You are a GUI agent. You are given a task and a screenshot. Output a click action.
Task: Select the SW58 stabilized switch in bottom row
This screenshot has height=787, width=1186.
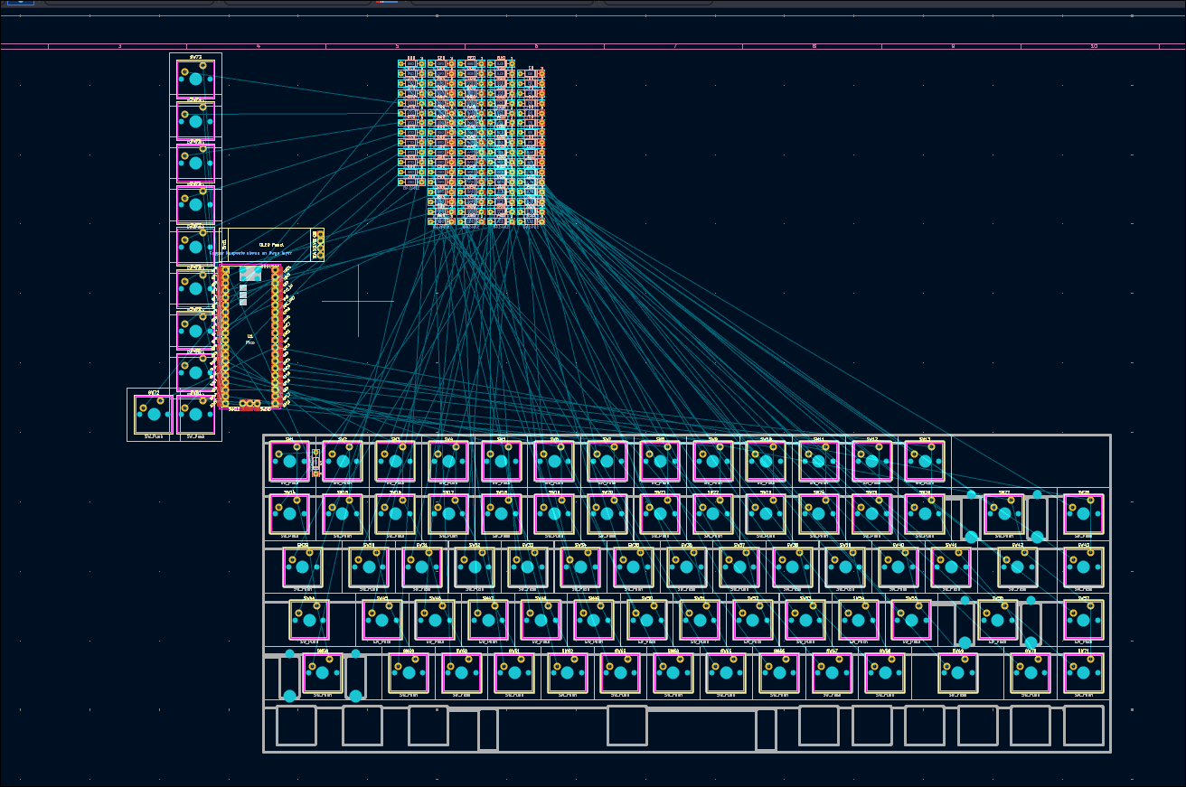tap(323, 673)
